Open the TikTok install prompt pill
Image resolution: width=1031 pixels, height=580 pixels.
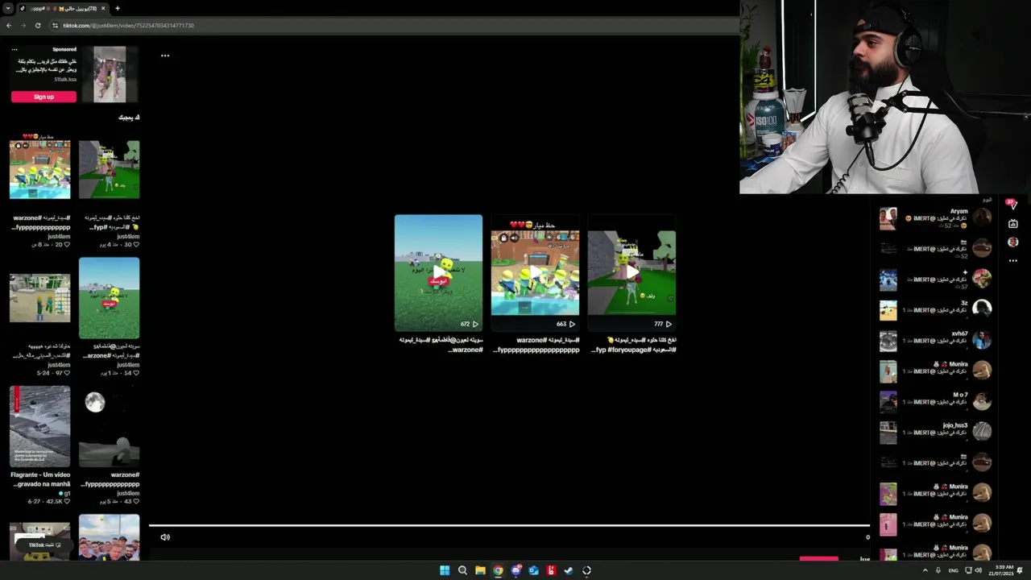43,545
